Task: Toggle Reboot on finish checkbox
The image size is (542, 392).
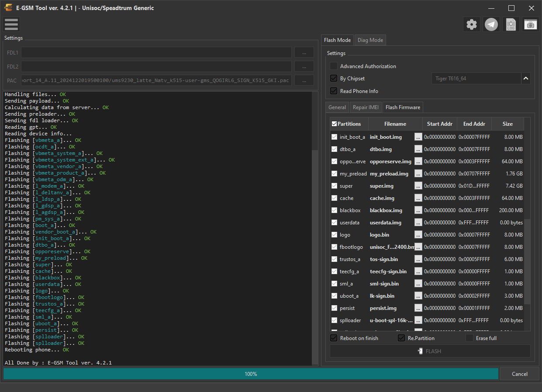Action: pos(334,338)
